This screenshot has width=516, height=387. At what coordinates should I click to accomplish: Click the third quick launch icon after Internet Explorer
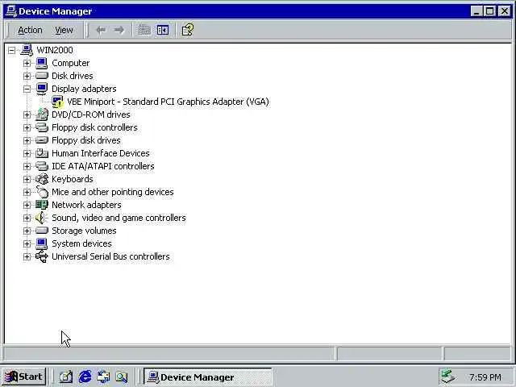[103, 377]
